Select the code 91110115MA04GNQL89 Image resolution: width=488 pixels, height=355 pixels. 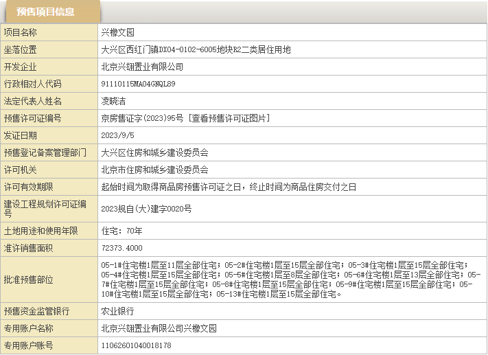tap(138, 84)
